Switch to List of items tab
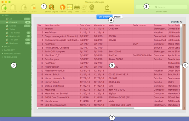Image resolution: width=189 pixels, height=121 pixels. 104,17
